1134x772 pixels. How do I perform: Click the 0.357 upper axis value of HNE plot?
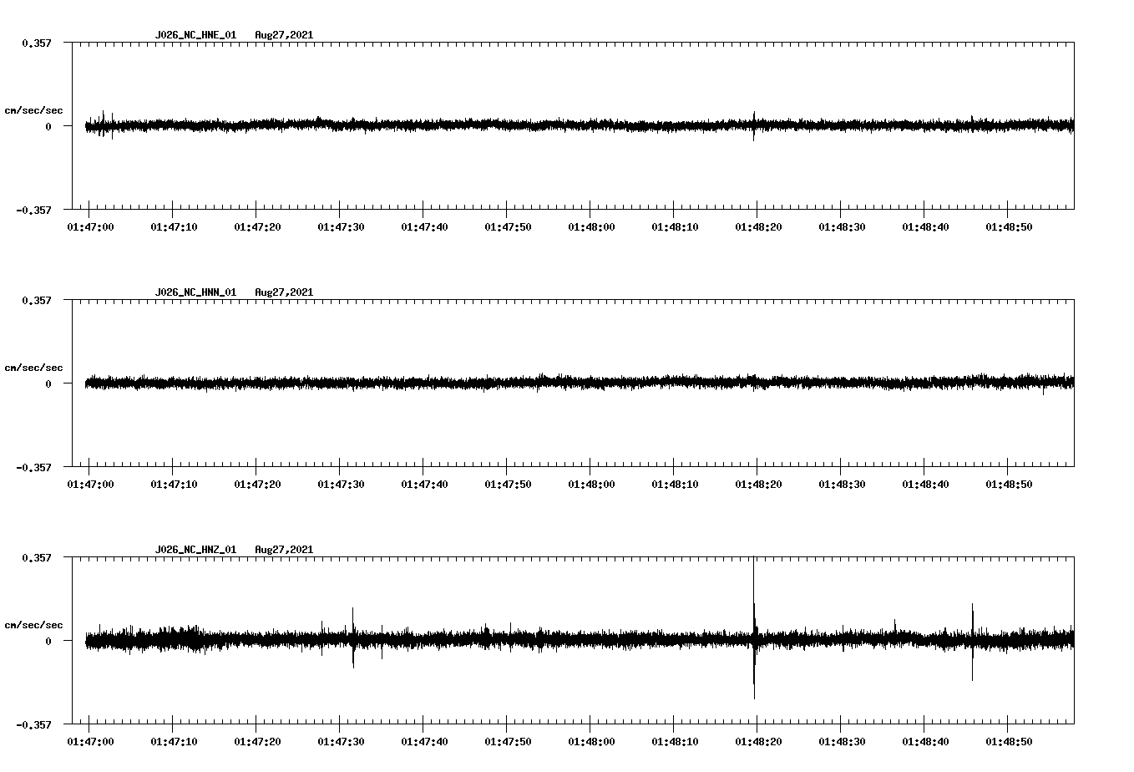click(37, 43)
